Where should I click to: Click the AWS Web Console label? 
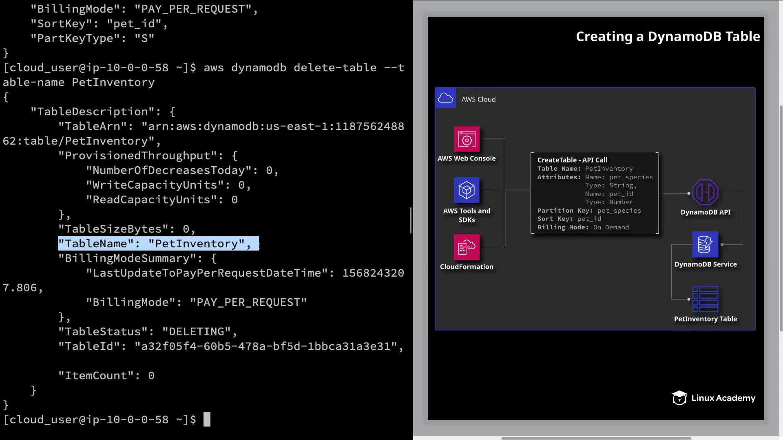467,158
